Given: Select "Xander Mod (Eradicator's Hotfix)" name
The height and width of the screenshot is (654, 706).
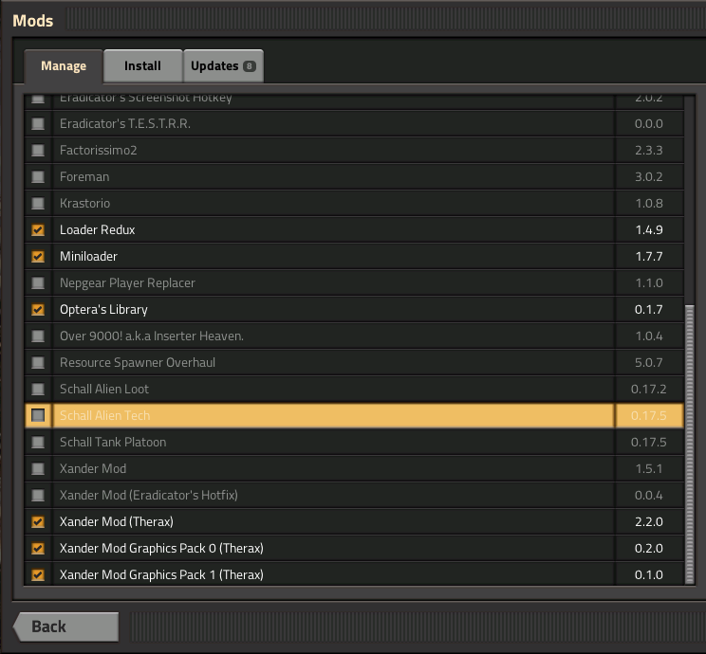Looking at the screenshot, I should tap(149, 495).
